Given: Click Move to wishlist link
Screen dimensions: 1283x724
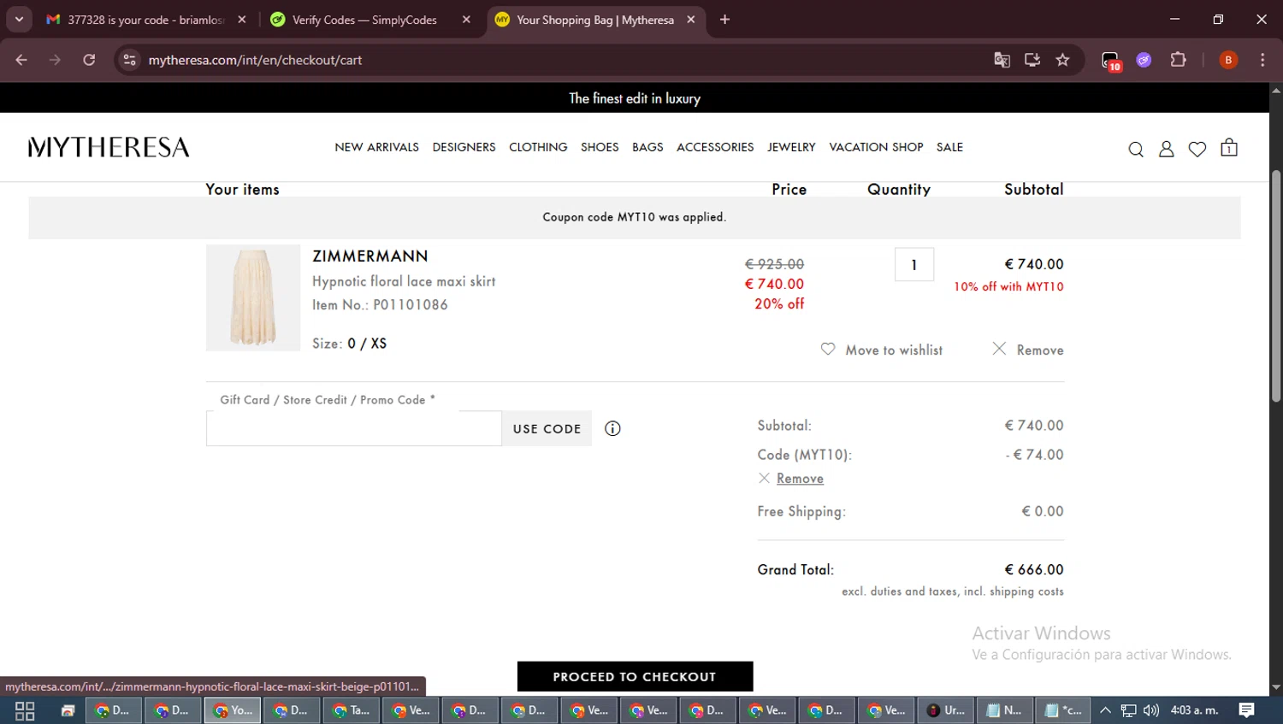Looking at the screenshot, I should (x=894, y=350).
